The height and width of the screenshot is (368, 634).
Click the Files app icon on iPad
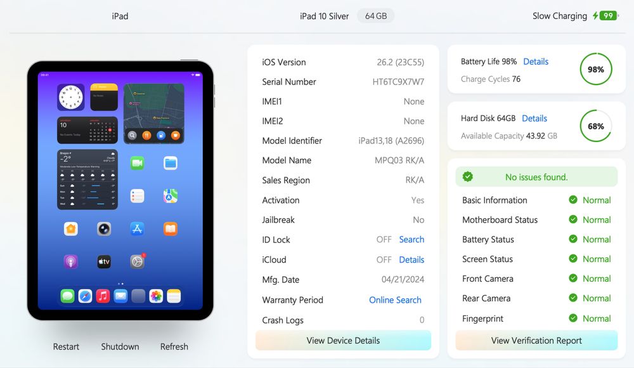point(170,163)
